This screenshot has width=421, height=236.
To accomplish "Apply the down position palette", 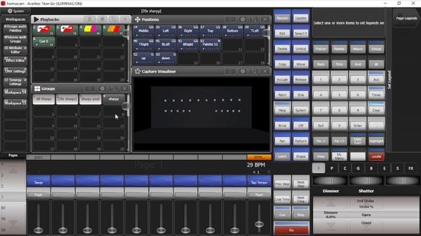I will (166, 58).
